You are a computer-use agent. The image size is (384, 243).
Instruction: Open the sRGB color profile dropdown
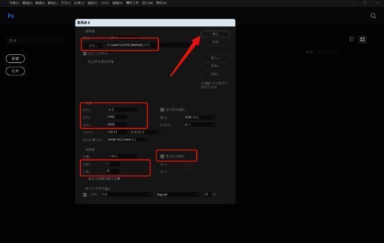tap(127, 140)
